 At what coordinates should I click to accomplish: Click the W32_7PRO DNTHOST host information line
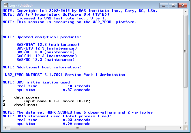(x=65, y=75)
